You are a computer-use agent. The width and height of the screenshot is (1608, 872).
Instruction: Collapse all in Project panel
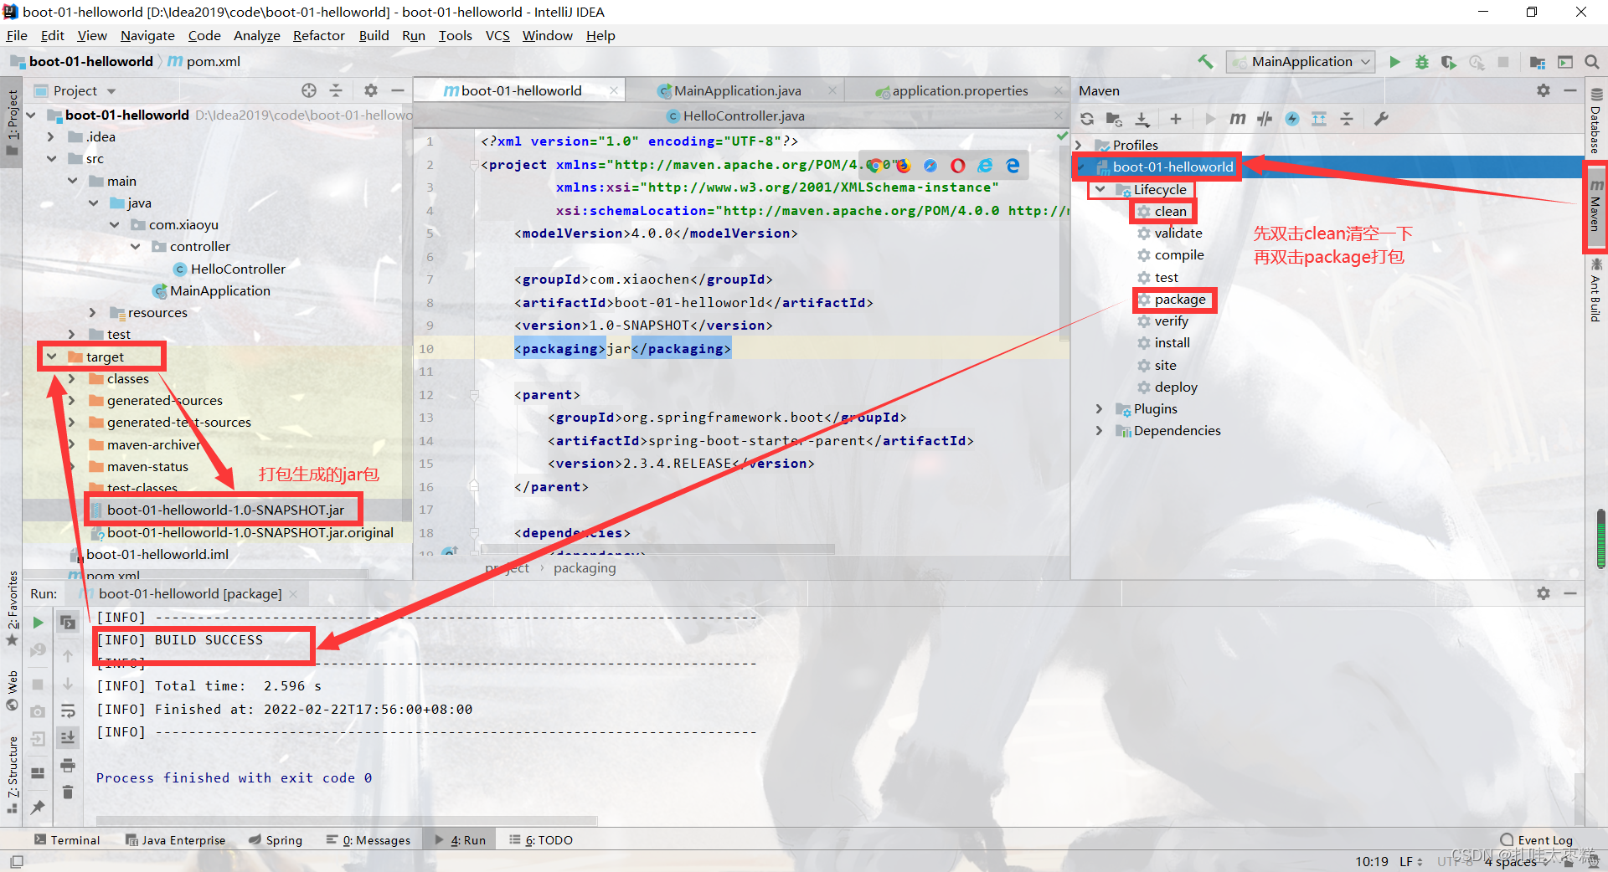click(x=336, y=90)
